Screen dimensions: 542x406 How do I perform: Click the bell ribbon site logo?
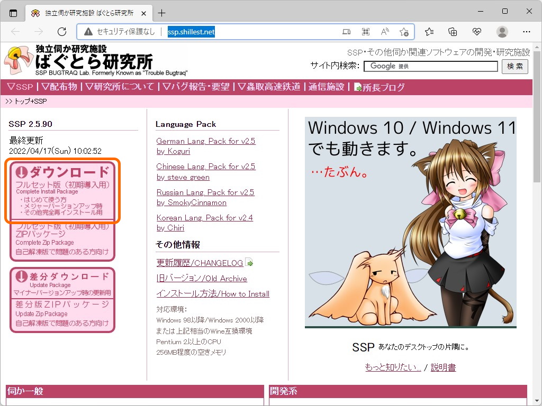[19, 60]
